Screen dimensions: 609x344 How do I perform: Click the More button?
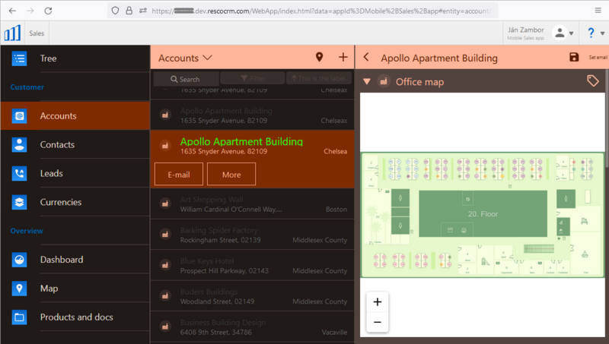pos(231,175)
